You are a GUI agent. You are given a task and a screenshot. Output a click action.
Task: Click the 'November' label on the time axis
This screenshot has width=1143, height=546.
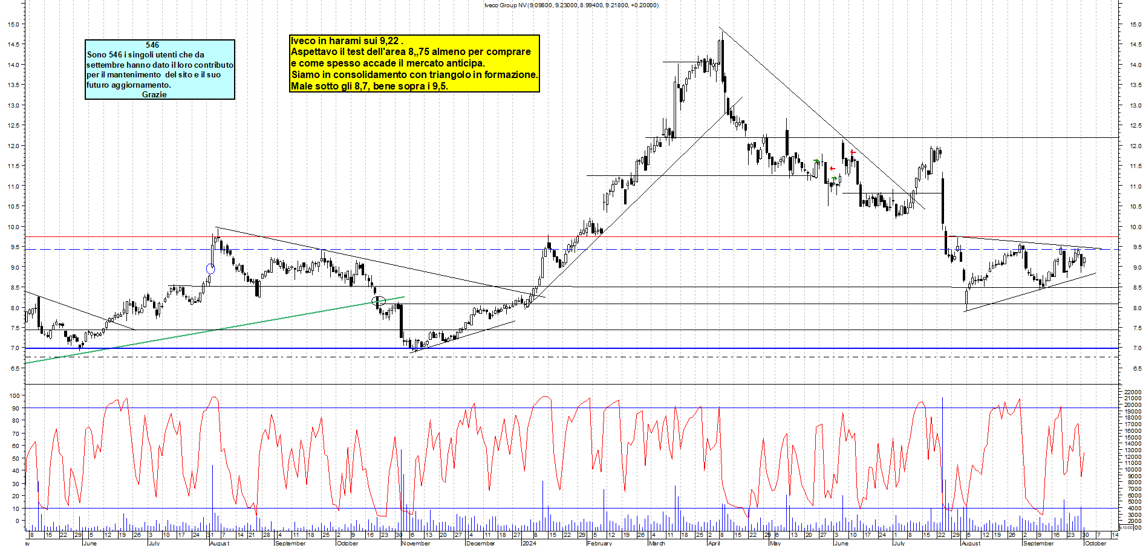point(416,543)
